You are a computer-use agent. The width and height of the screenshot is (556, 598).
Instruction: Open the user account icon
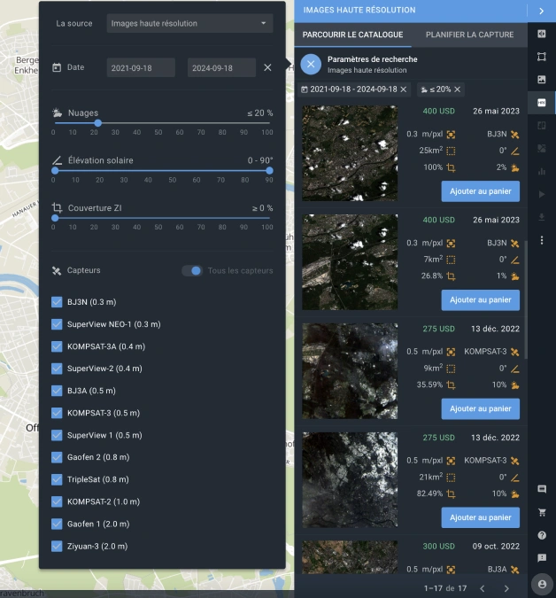tap(542, 584)
